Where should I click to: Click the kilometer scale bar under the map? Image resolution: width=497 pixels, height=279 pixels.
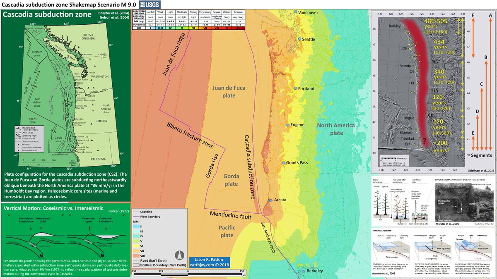[188, 274]
